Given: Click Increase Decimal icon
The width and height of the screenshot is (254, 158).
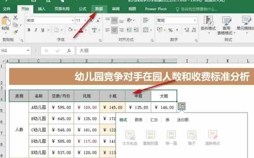Looking at the screenshot, I should (187, 30).
